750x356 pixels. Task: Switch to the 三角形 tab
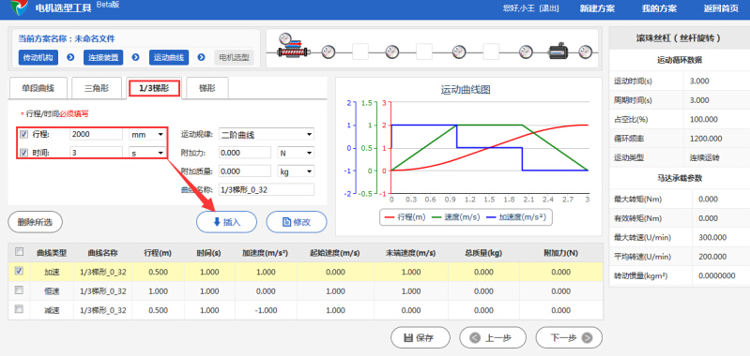(97, 88)
